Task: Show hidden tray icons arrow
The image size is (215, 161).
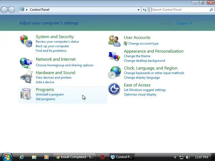Action: 175,157
